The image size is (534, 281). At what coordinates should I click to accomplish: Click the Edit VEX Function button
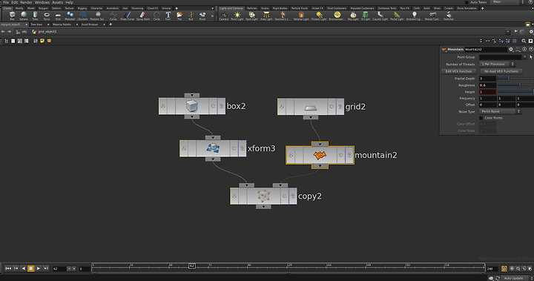459,71
